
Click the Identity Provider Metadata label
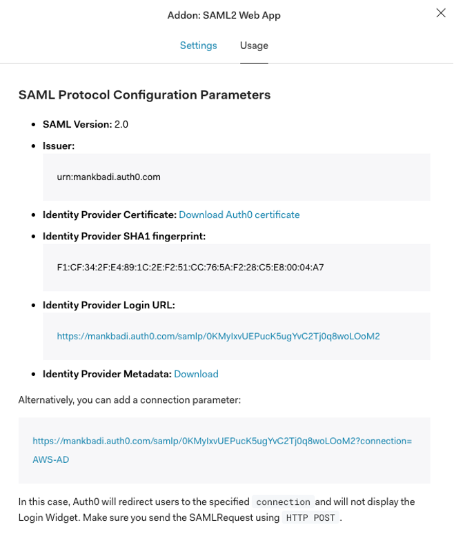click(106, 374)
